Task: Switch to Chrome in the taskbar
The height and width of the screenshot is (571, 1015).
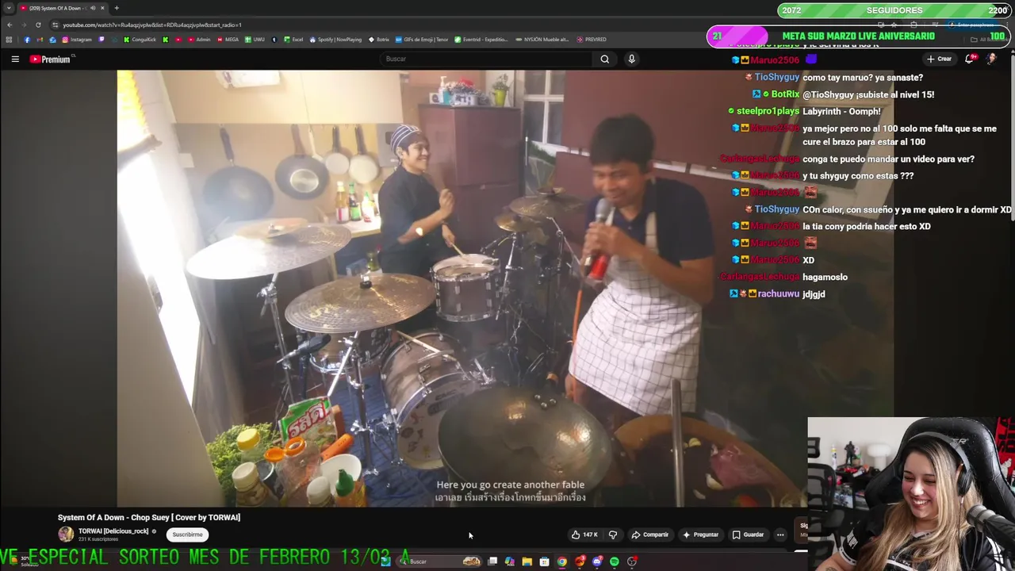Action: point(562,561)
